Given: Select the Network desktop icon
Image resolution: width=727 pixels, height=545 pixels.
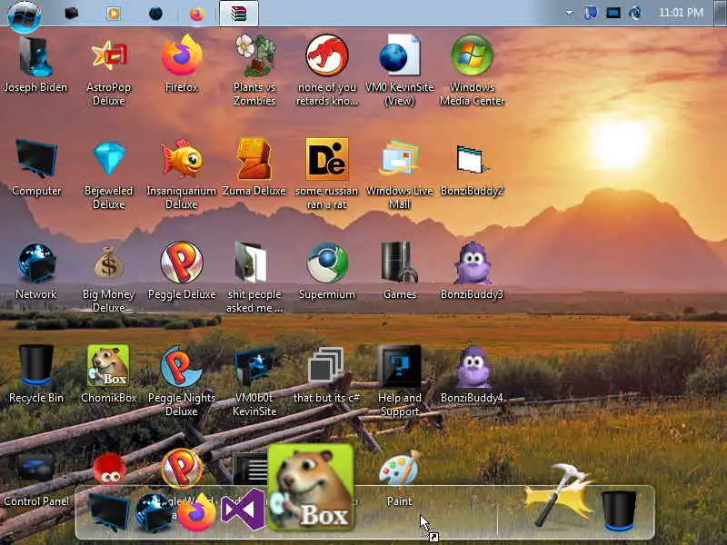Looking at the screenshot, I should (36, 271).
